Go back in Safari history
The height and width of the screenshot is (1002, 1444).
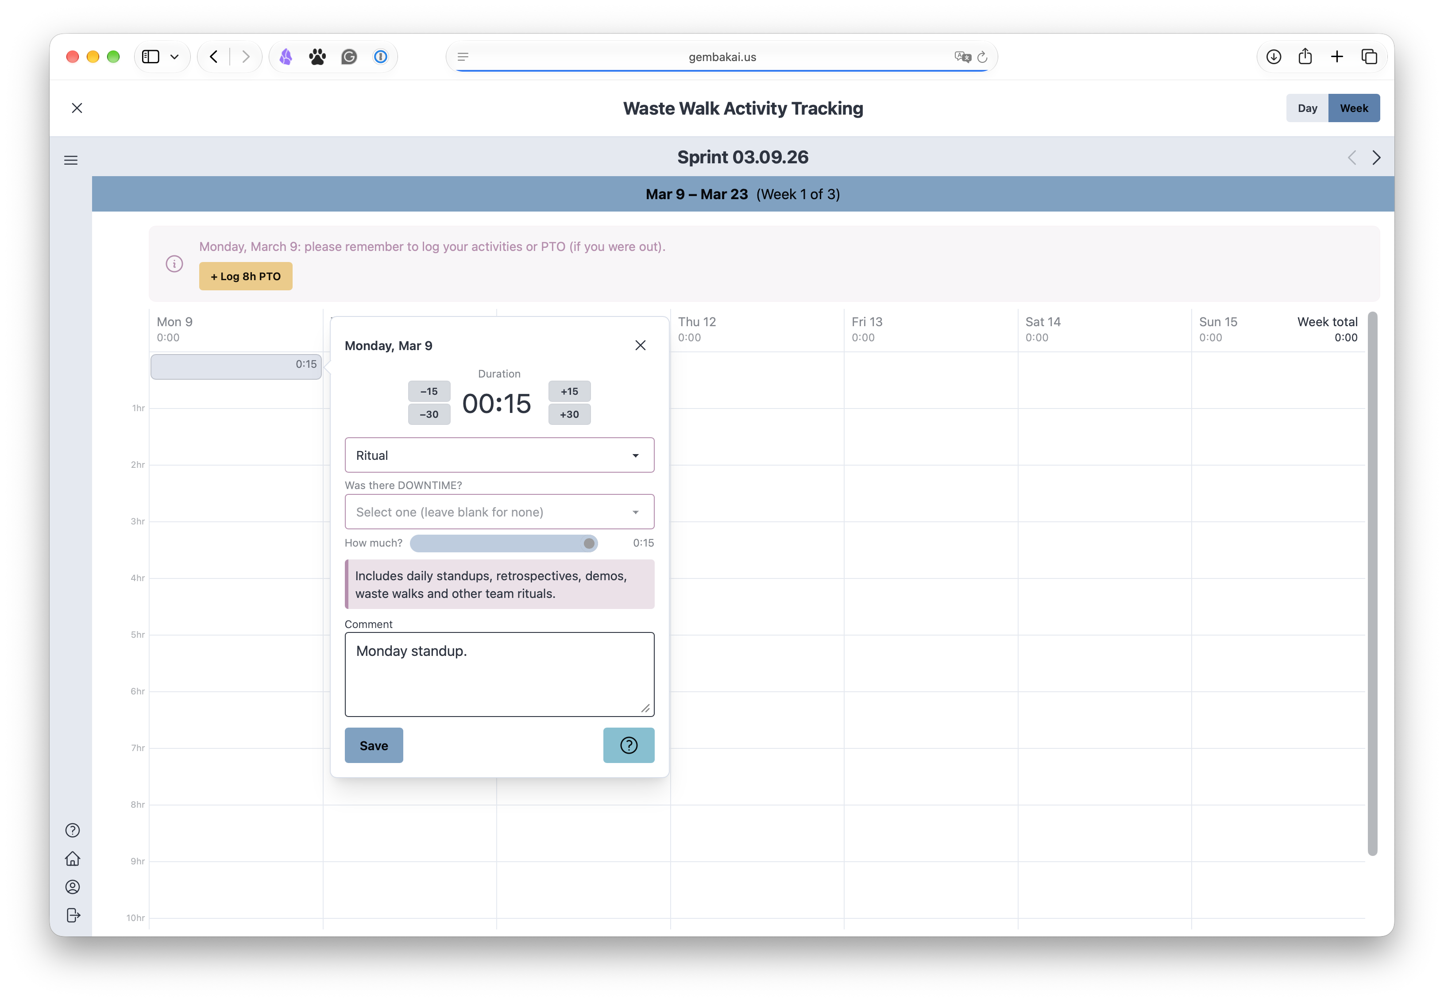(x=213, y=57)
